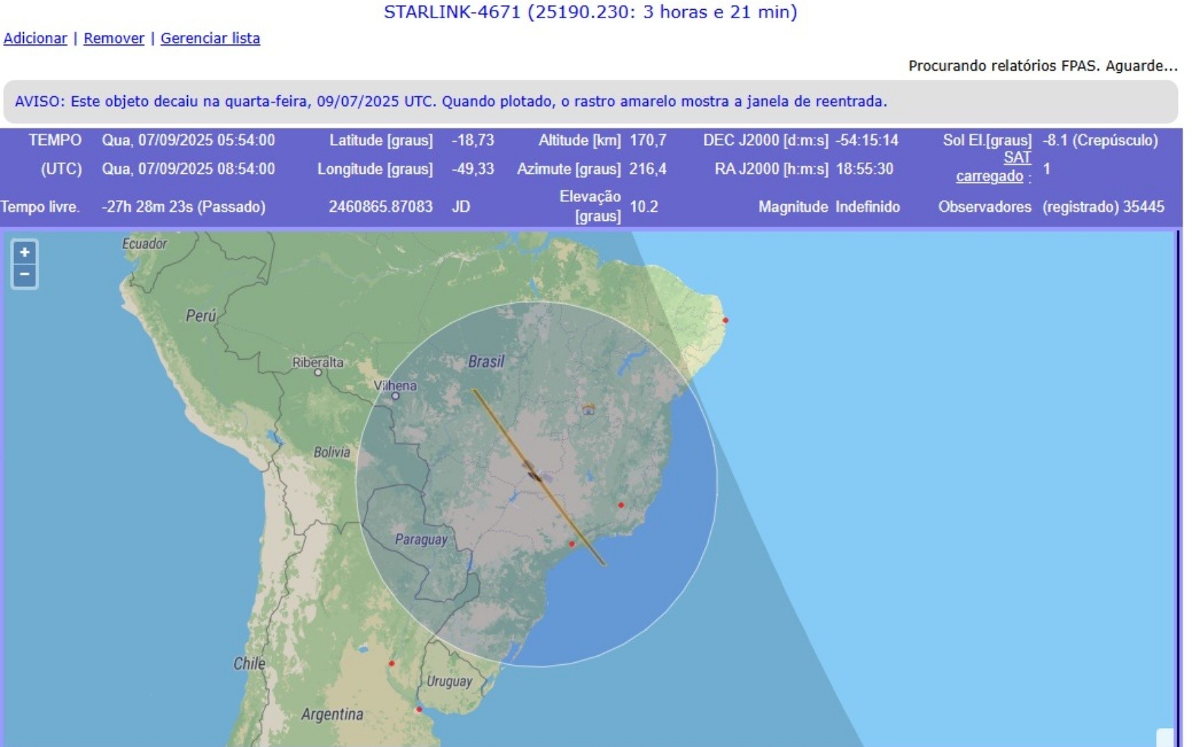Click the Magnitude Indefinido value
The image size is (1192, 747).
point(867,207)
